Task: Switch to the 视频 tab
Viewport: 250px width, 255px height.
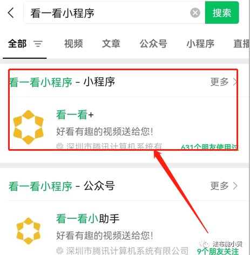Action: coord(73,44)
